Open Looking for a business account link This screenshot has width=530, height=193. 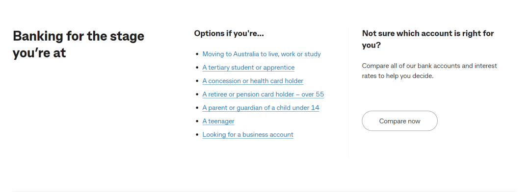(248, 135)
